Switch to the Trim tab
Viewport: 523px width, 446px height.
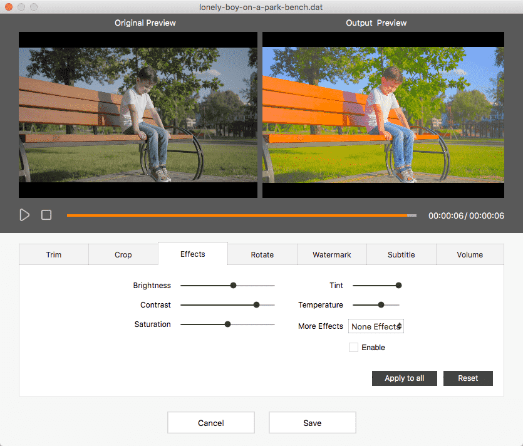click(x=53, y=254)
